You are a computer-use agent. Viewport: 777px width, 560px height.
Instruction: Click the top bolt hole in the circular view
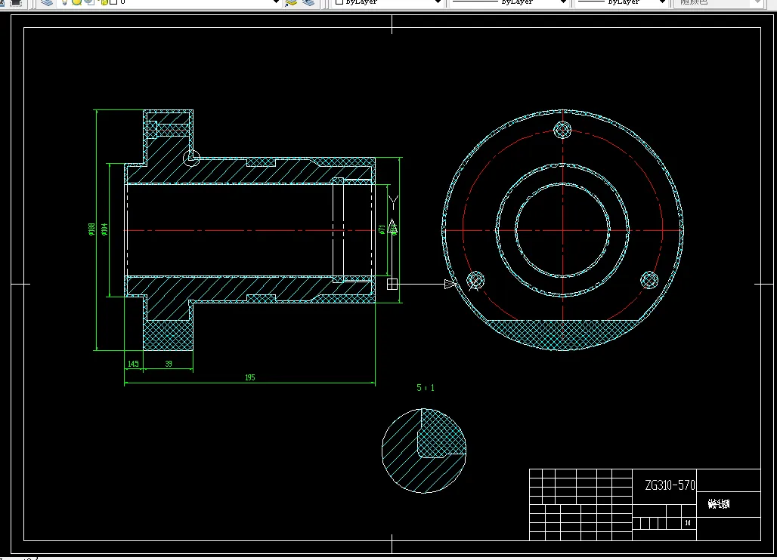point(562,130)
